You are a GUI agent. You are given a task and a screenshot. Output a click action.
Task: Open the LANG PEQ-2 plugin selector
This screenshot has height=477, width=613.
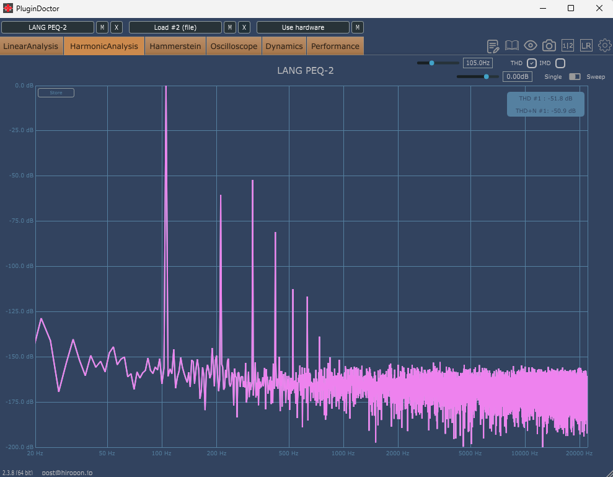(x=48, y=27)
